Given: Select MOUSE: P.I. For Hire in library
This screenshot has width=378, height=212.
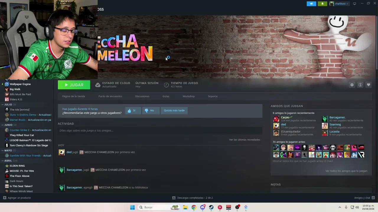Looking at the screenshot, I should (22, 171).
